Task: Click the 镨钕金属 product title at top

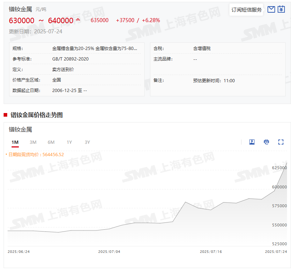Action: click(x=21, y=9)
